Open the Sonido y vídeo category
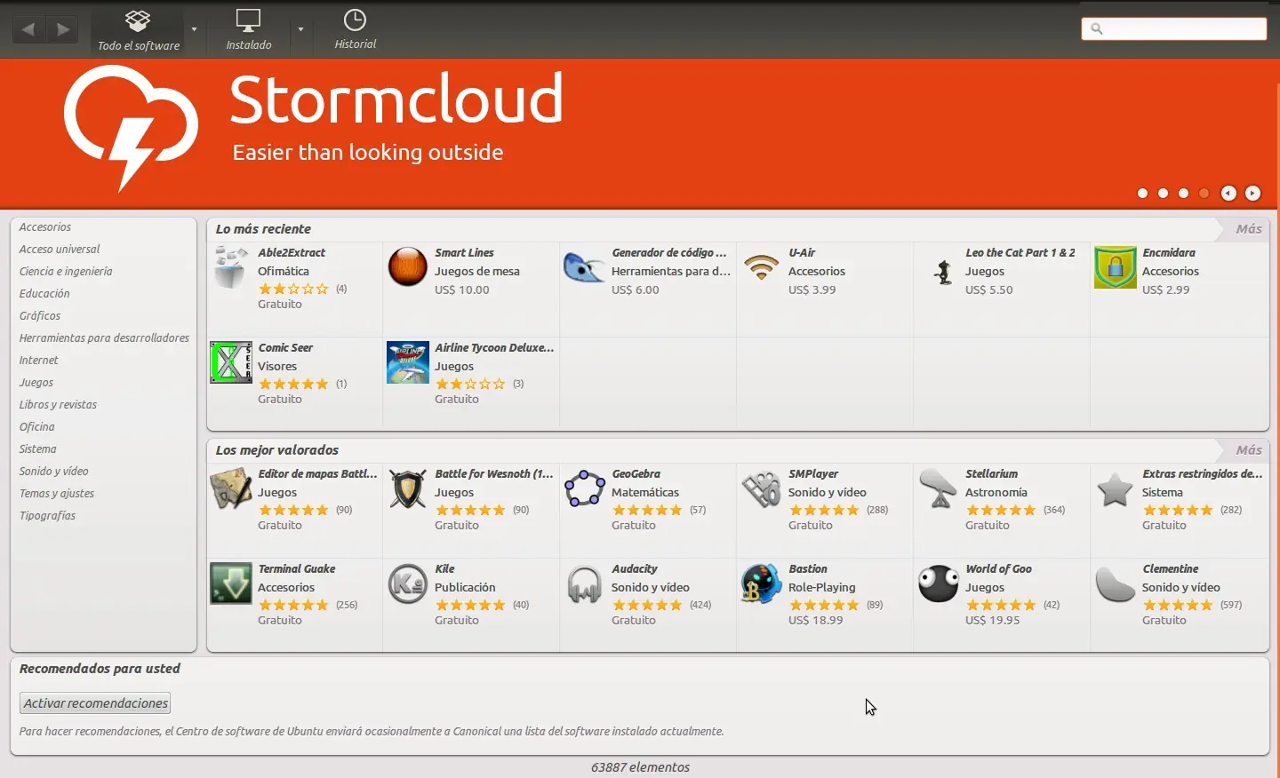Screen dimensions: 1280x778 54,472
